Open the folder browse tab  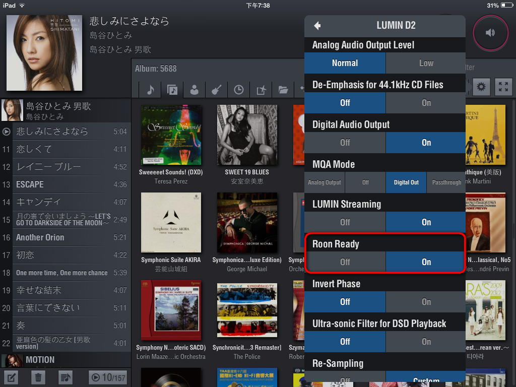[283, 90]
